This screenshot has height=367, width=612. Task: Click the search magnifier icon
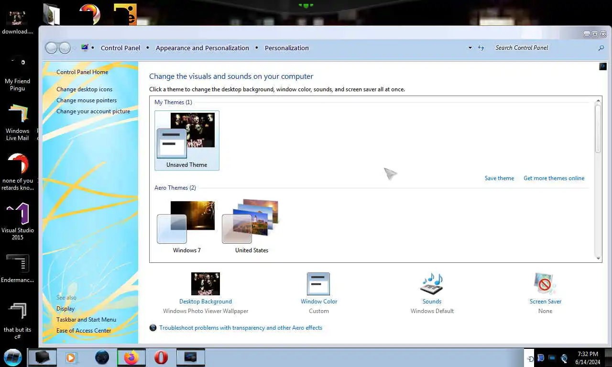point(601,48)
